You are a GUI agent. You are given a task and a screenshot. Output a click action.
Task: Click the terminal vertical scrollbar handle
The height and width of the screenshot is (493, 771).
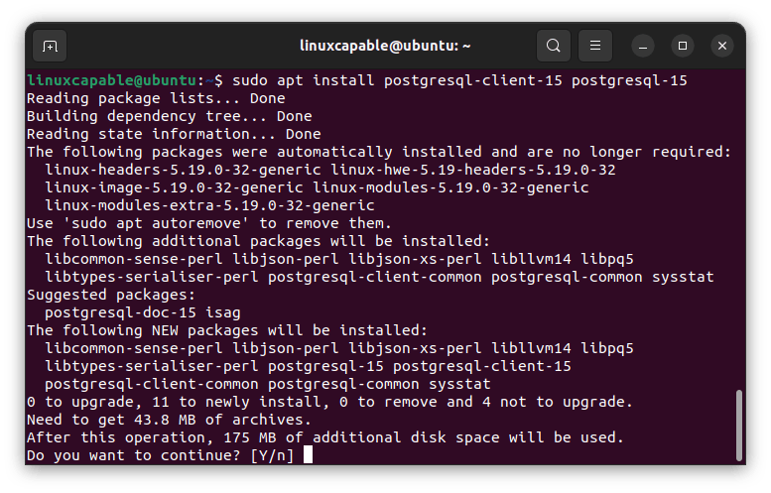(738, 426)
